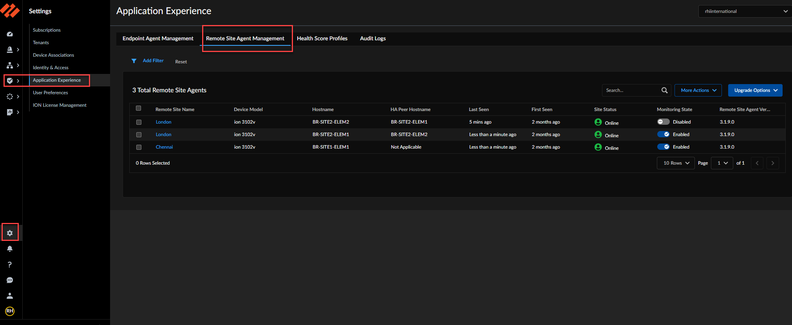The height and width of the screenshot is (325, 792).
Task: Enable monitoring for BR-SITE2-ELEM2 row
Action: [x=663, y=122]
